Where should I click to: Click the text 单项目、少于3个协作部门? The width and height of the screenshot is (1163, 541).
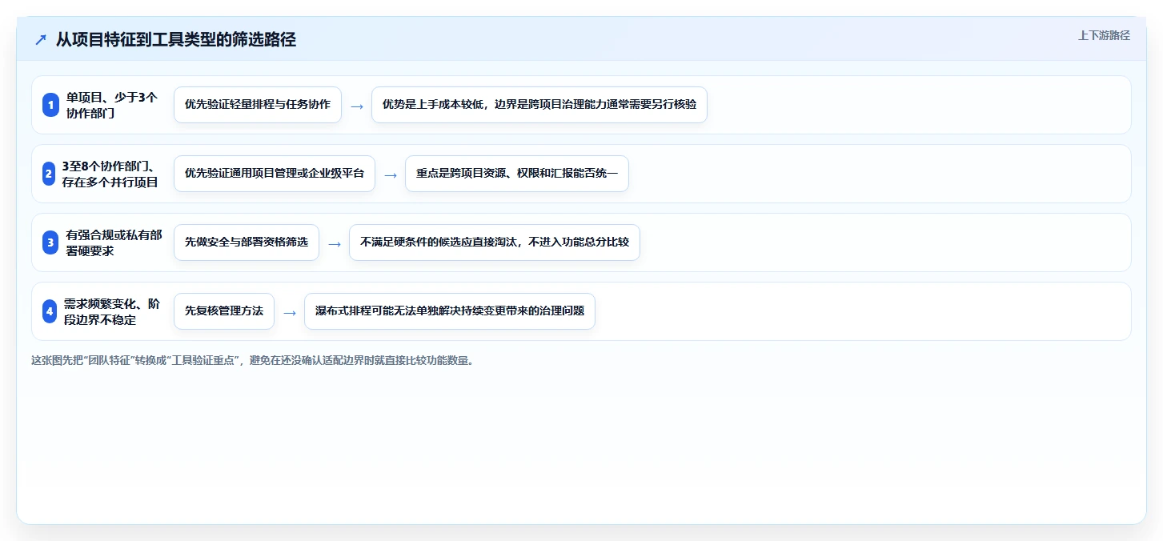point(112,105)
